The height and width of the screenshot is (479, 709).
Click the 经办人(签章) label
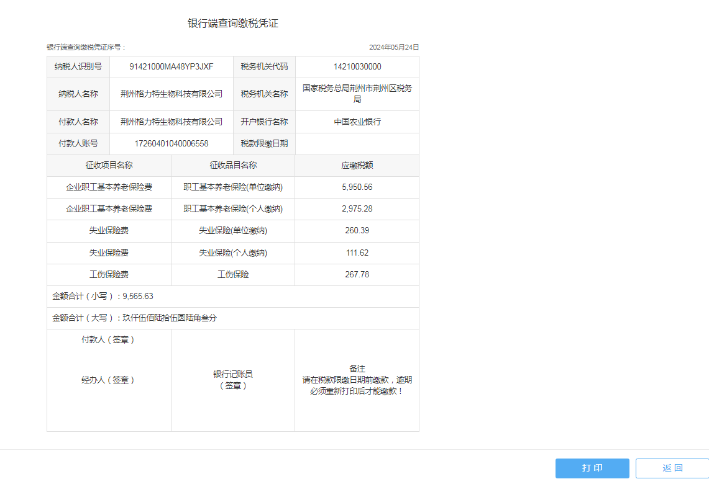click(108, 380)
